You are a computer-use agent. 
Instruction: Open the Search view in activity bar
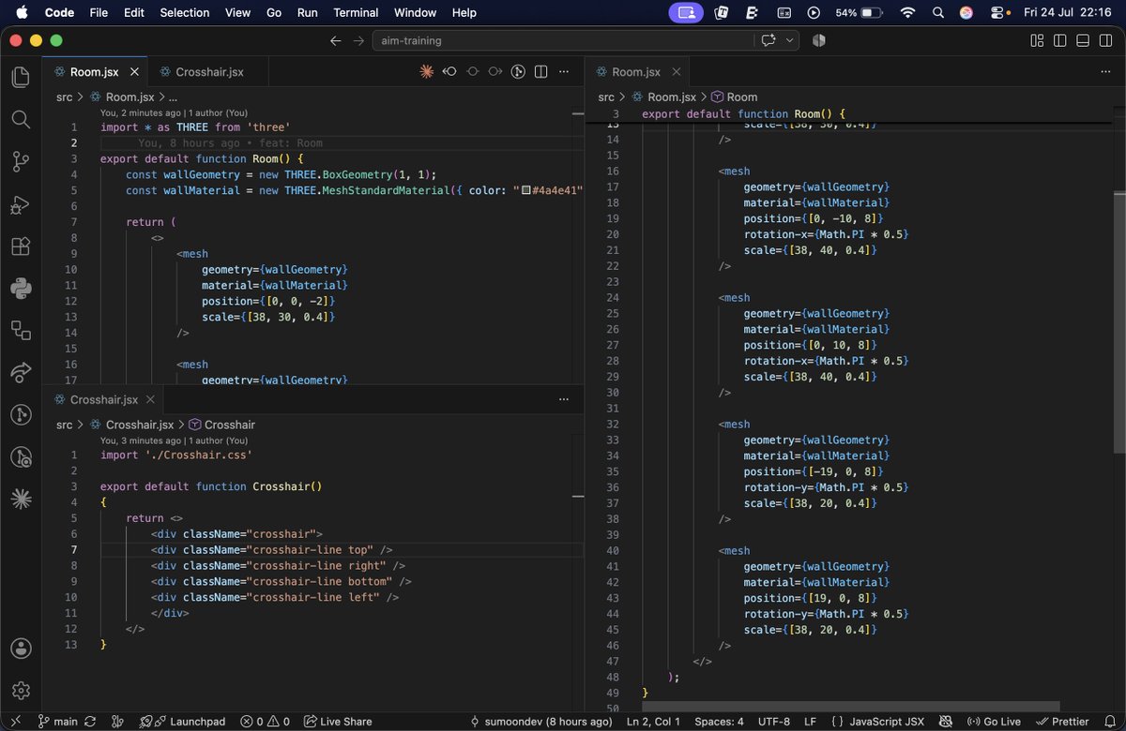[21, 119]
